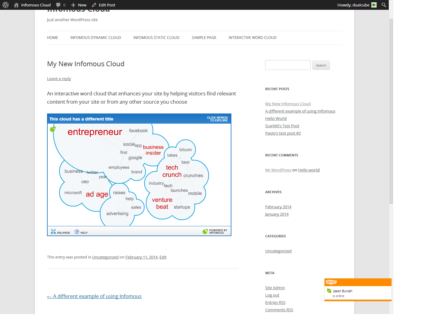Open the February 2014 archive link
The height and width of the screenshot is (318, 425).
tap(278, 207)
